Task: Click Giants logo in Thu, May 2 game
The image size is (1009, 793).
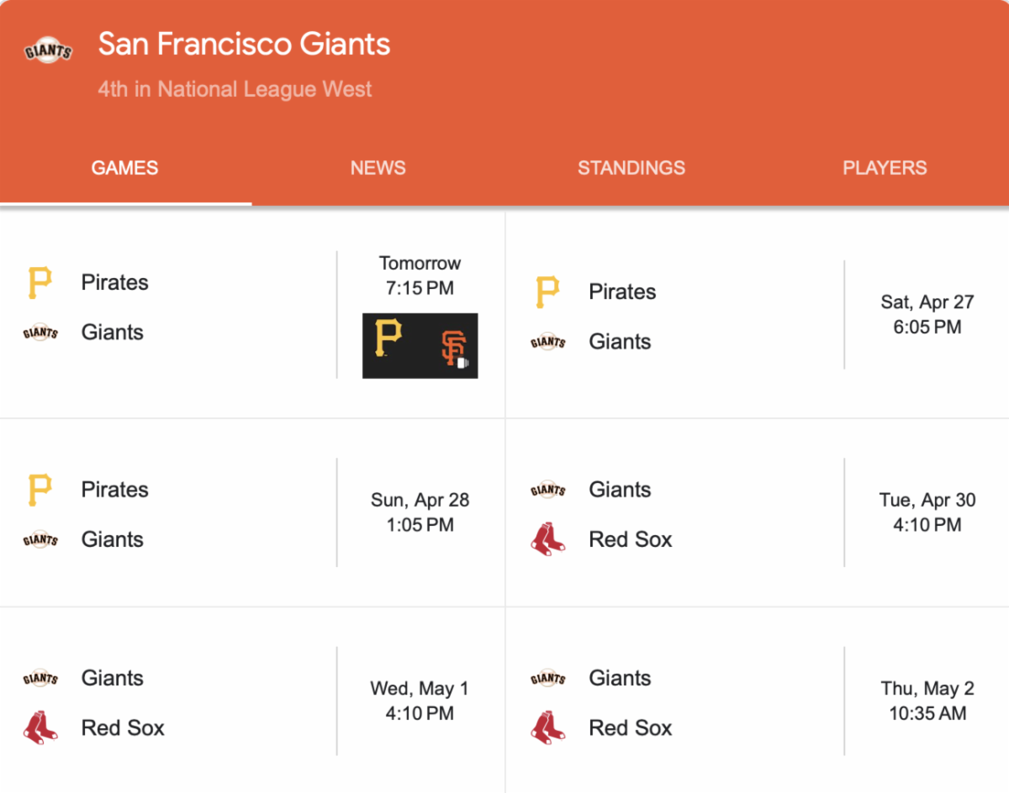Action: (547, 678)
